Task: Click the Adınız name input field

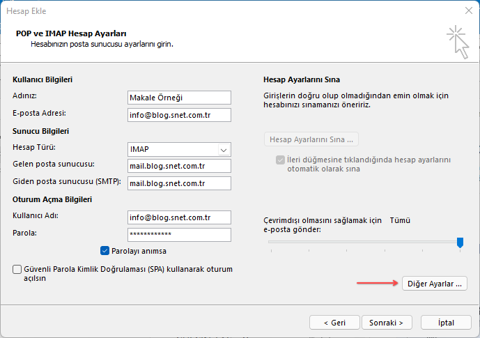Action: pyautogui.click(x=179, y=98)
